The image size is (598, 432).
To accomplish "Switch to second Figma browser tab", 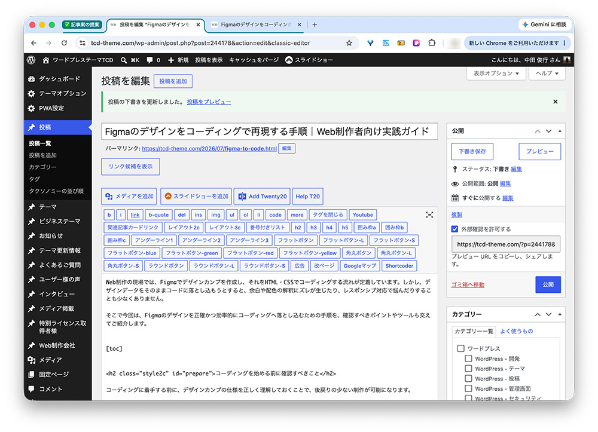I will (x=255, y=24).
